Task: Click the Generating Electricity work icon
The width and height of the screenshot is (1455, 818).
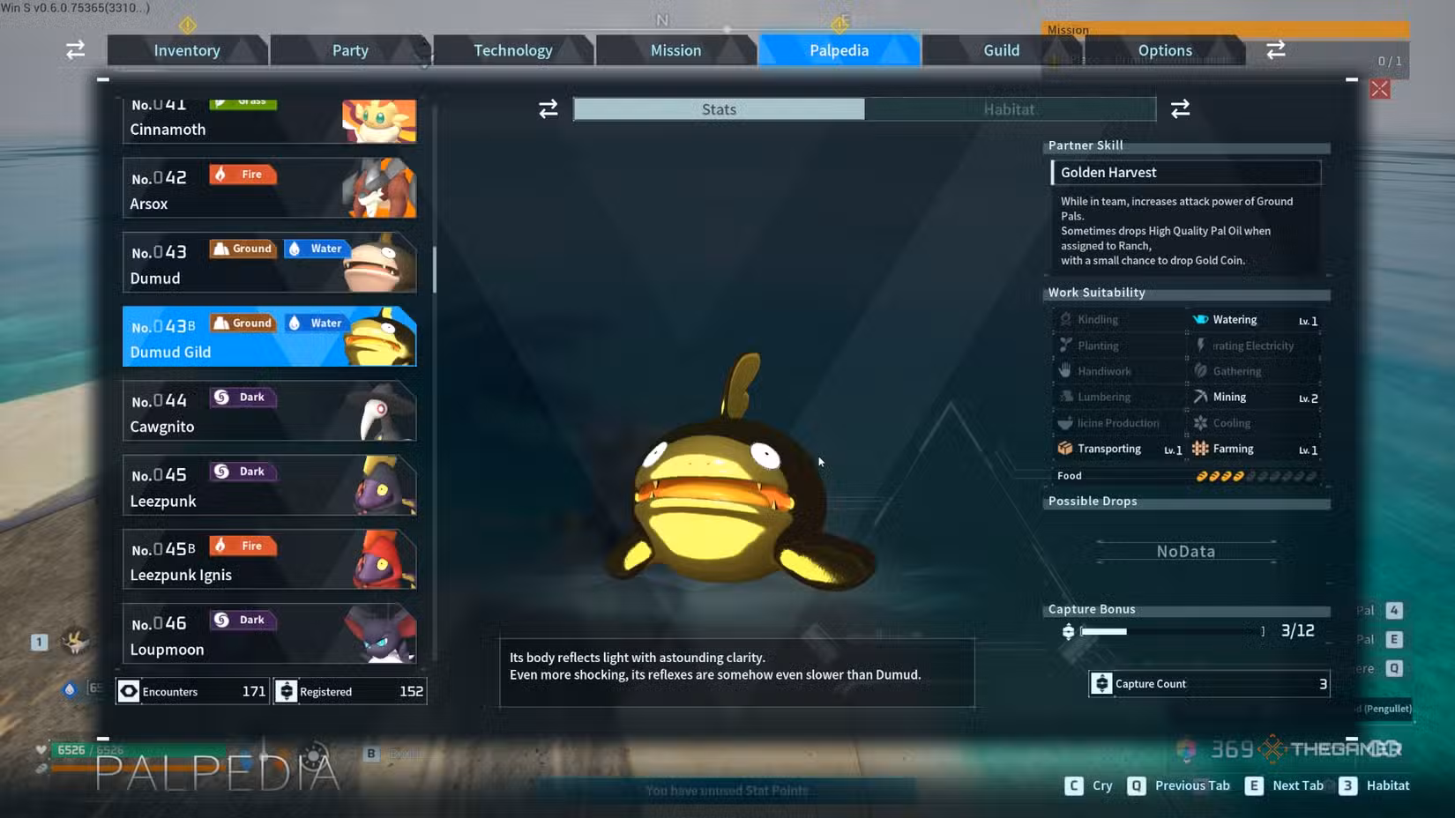Action: 1200,345
